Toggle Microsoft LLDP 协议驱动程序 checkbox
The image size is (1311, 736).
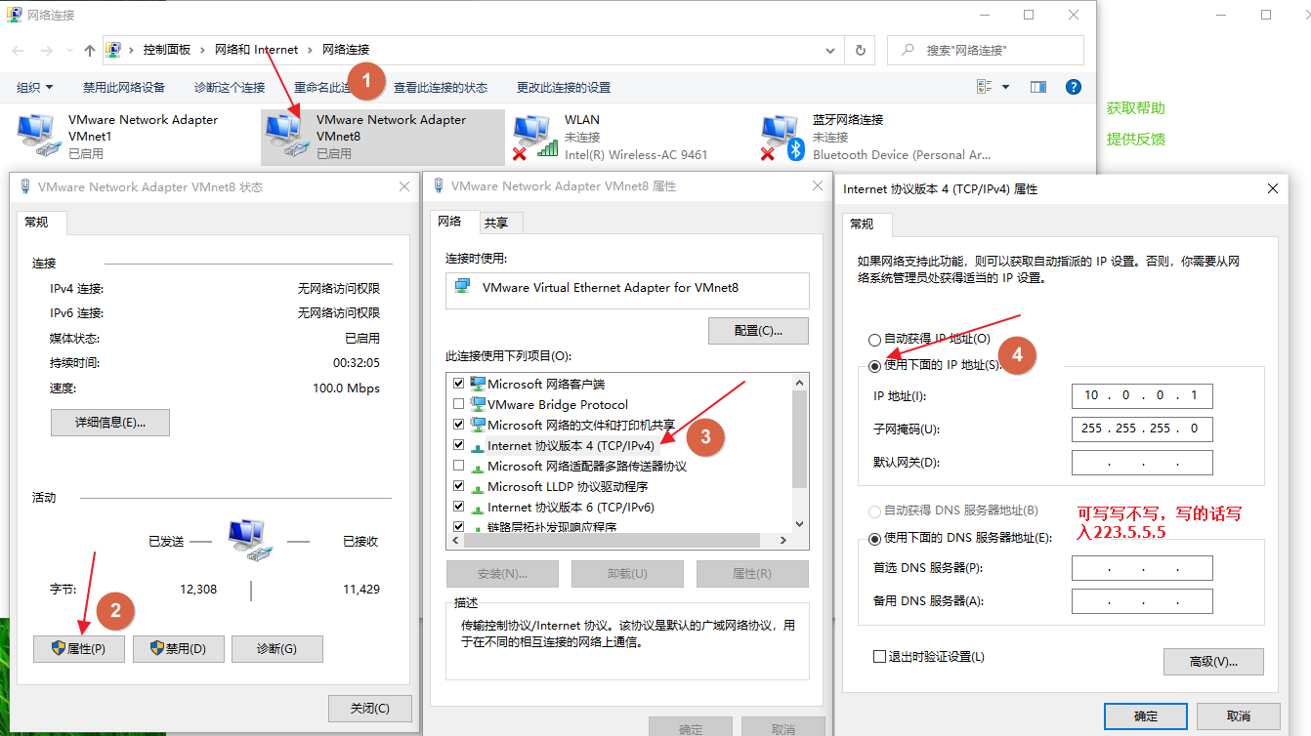pos(459,486)
